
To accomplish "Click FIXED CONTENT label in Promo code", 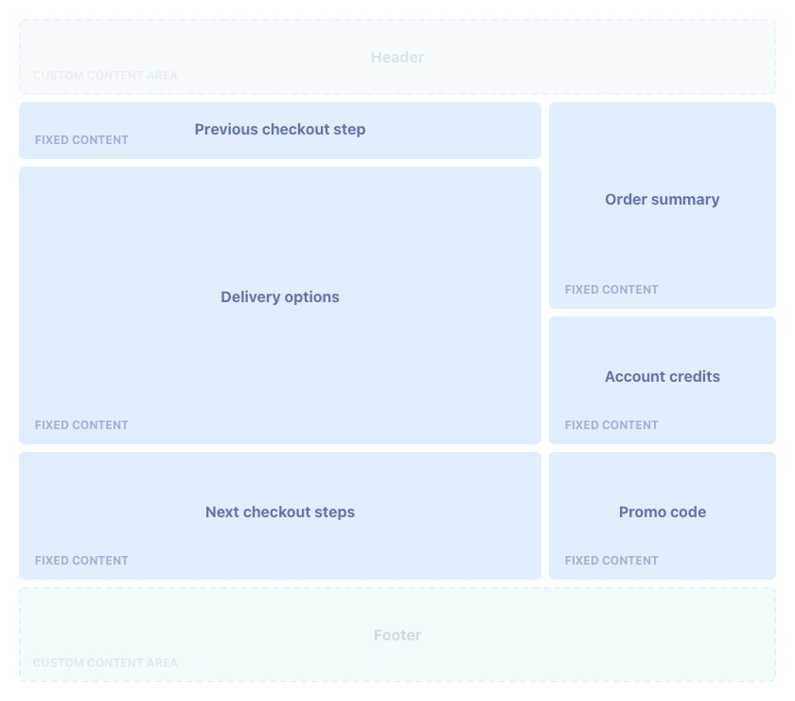I will coord(611,561).
